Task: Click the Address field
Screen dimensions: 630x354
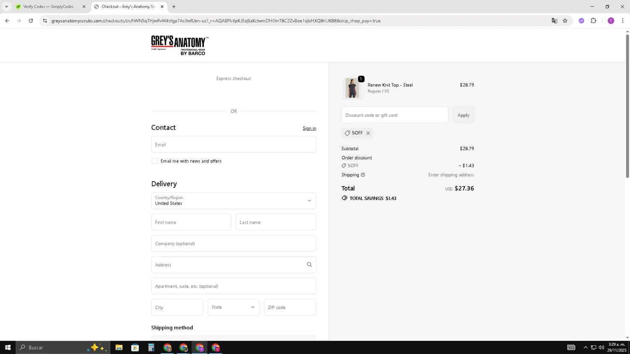Action: (x=234, y=265)
